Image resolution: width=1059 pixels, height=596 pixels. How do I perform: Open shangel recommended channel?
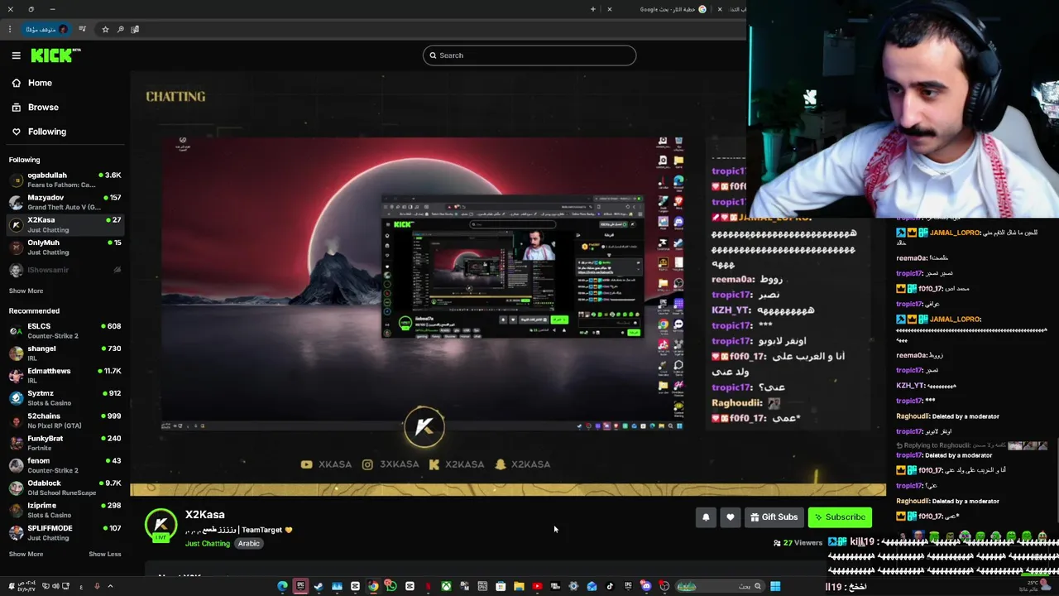click(x=65, y=353)
